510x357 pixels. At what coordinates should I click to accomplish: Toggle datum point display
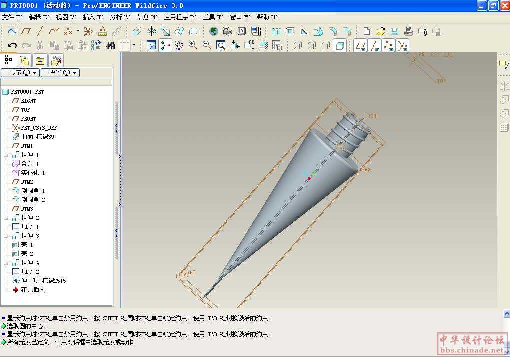(x=388, y=45)
